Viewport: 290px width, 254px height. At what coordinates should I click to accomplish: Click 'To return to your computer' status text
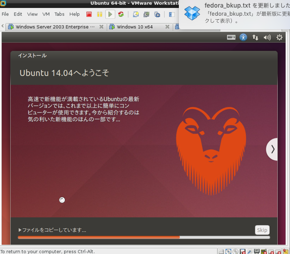point(47,251)
